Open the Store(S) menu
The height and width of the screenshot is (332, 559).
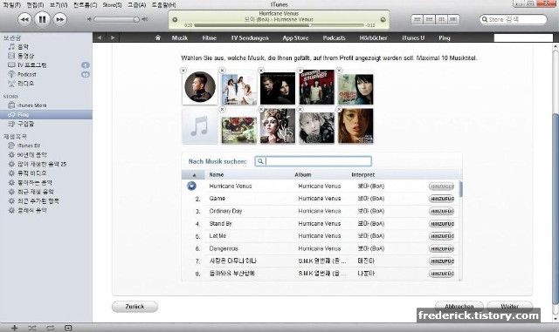click(x=112, y=5)
